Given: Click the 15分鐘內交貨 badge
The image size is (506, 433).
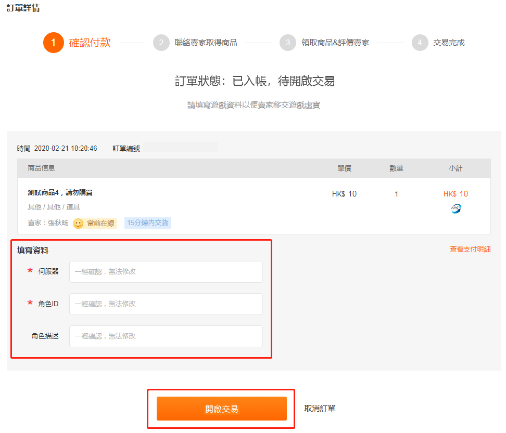Looking at the screenshot, I should (148, 224).
